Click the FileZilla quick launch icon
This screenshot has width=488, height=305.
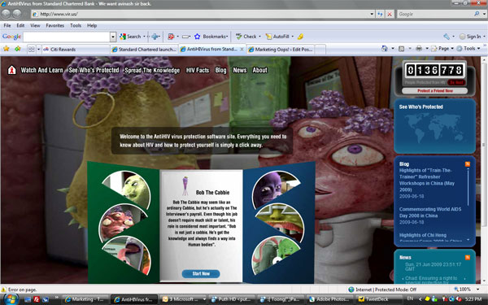[37, 299]
